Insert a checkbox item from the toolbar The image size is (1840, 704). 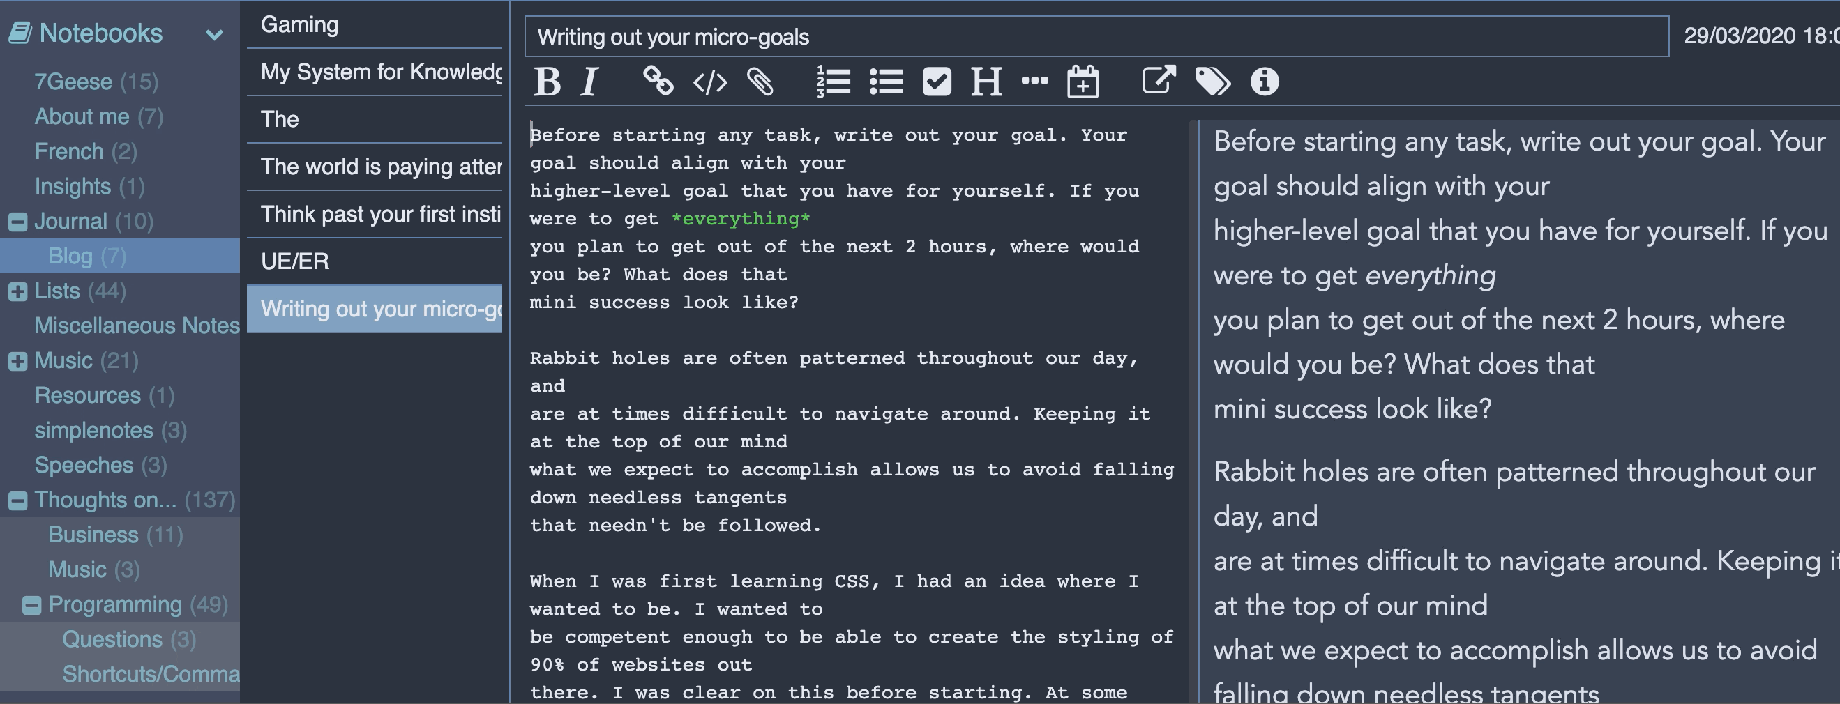point(937,82)
